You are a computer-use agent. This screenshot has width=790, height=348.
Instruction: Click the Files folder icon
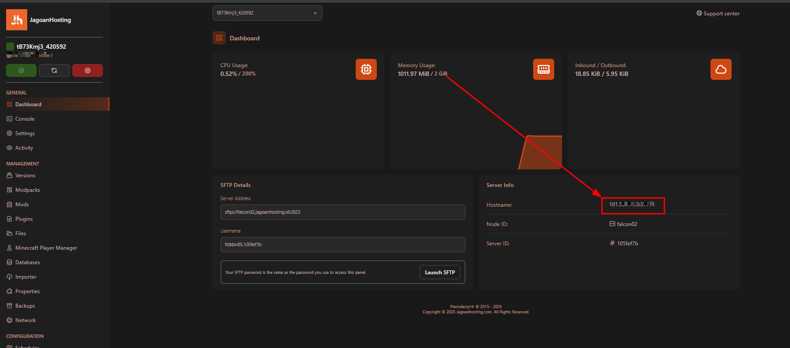click(x=9, y=233)
